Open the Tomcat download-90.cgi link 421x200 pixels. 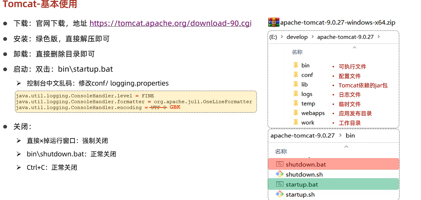(170, 23)
